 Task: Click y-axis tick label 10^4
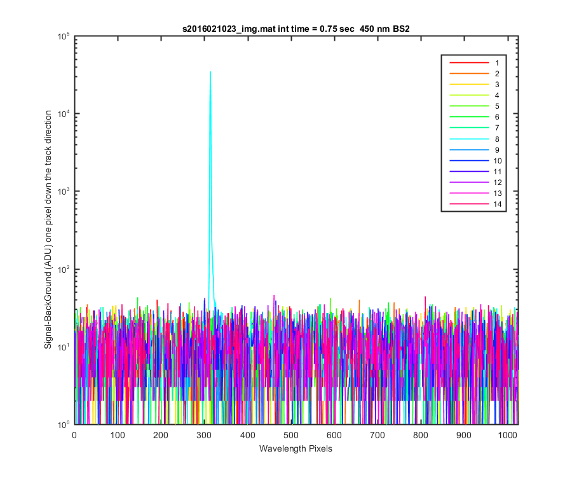[64, 114]
